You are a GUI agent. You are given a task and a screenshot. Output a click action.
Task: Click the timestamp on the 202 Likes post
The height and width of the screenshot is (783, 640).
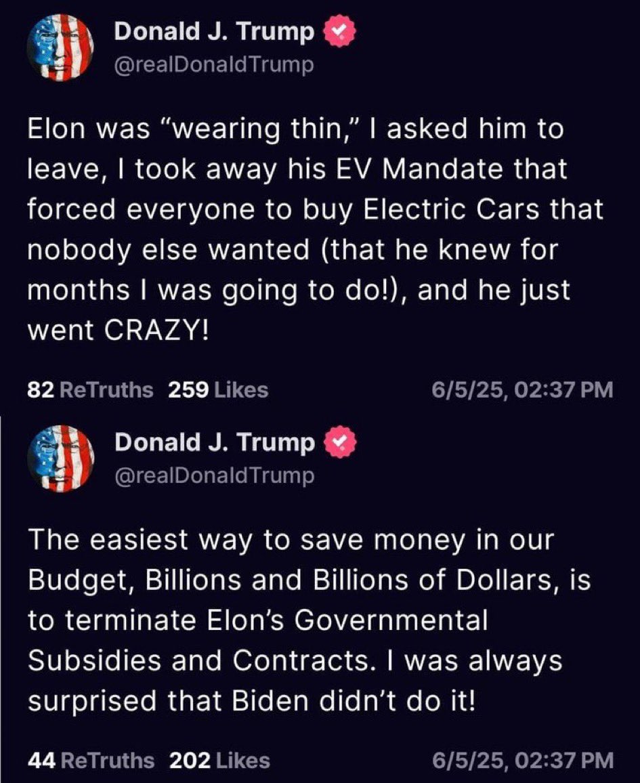pyautogui.click(x=522, y=761)
